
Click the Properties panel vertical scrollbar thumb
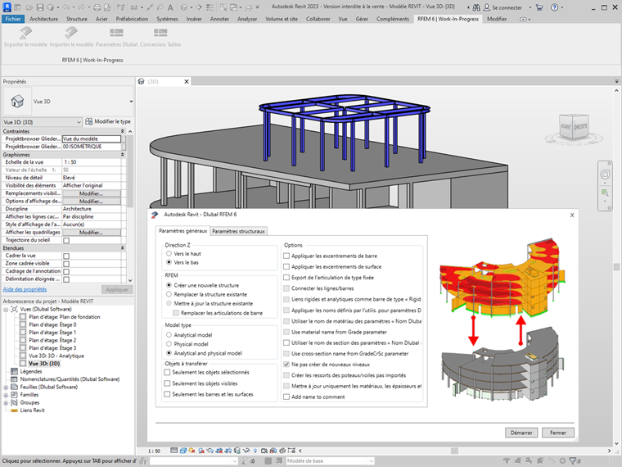coord(130,170)
